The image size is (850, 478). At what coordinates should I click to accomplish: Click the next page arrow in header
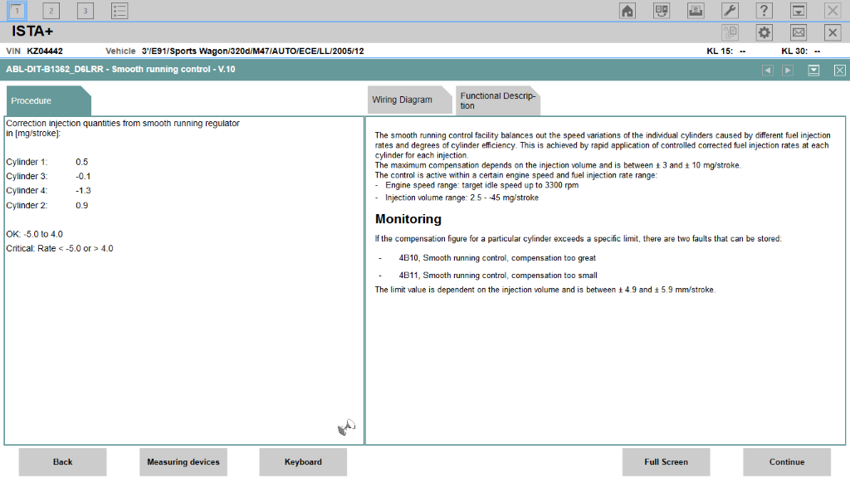(x=787, y=70)
